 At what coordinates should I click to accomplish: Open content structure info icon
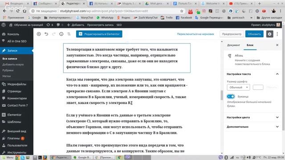(61, 34)
